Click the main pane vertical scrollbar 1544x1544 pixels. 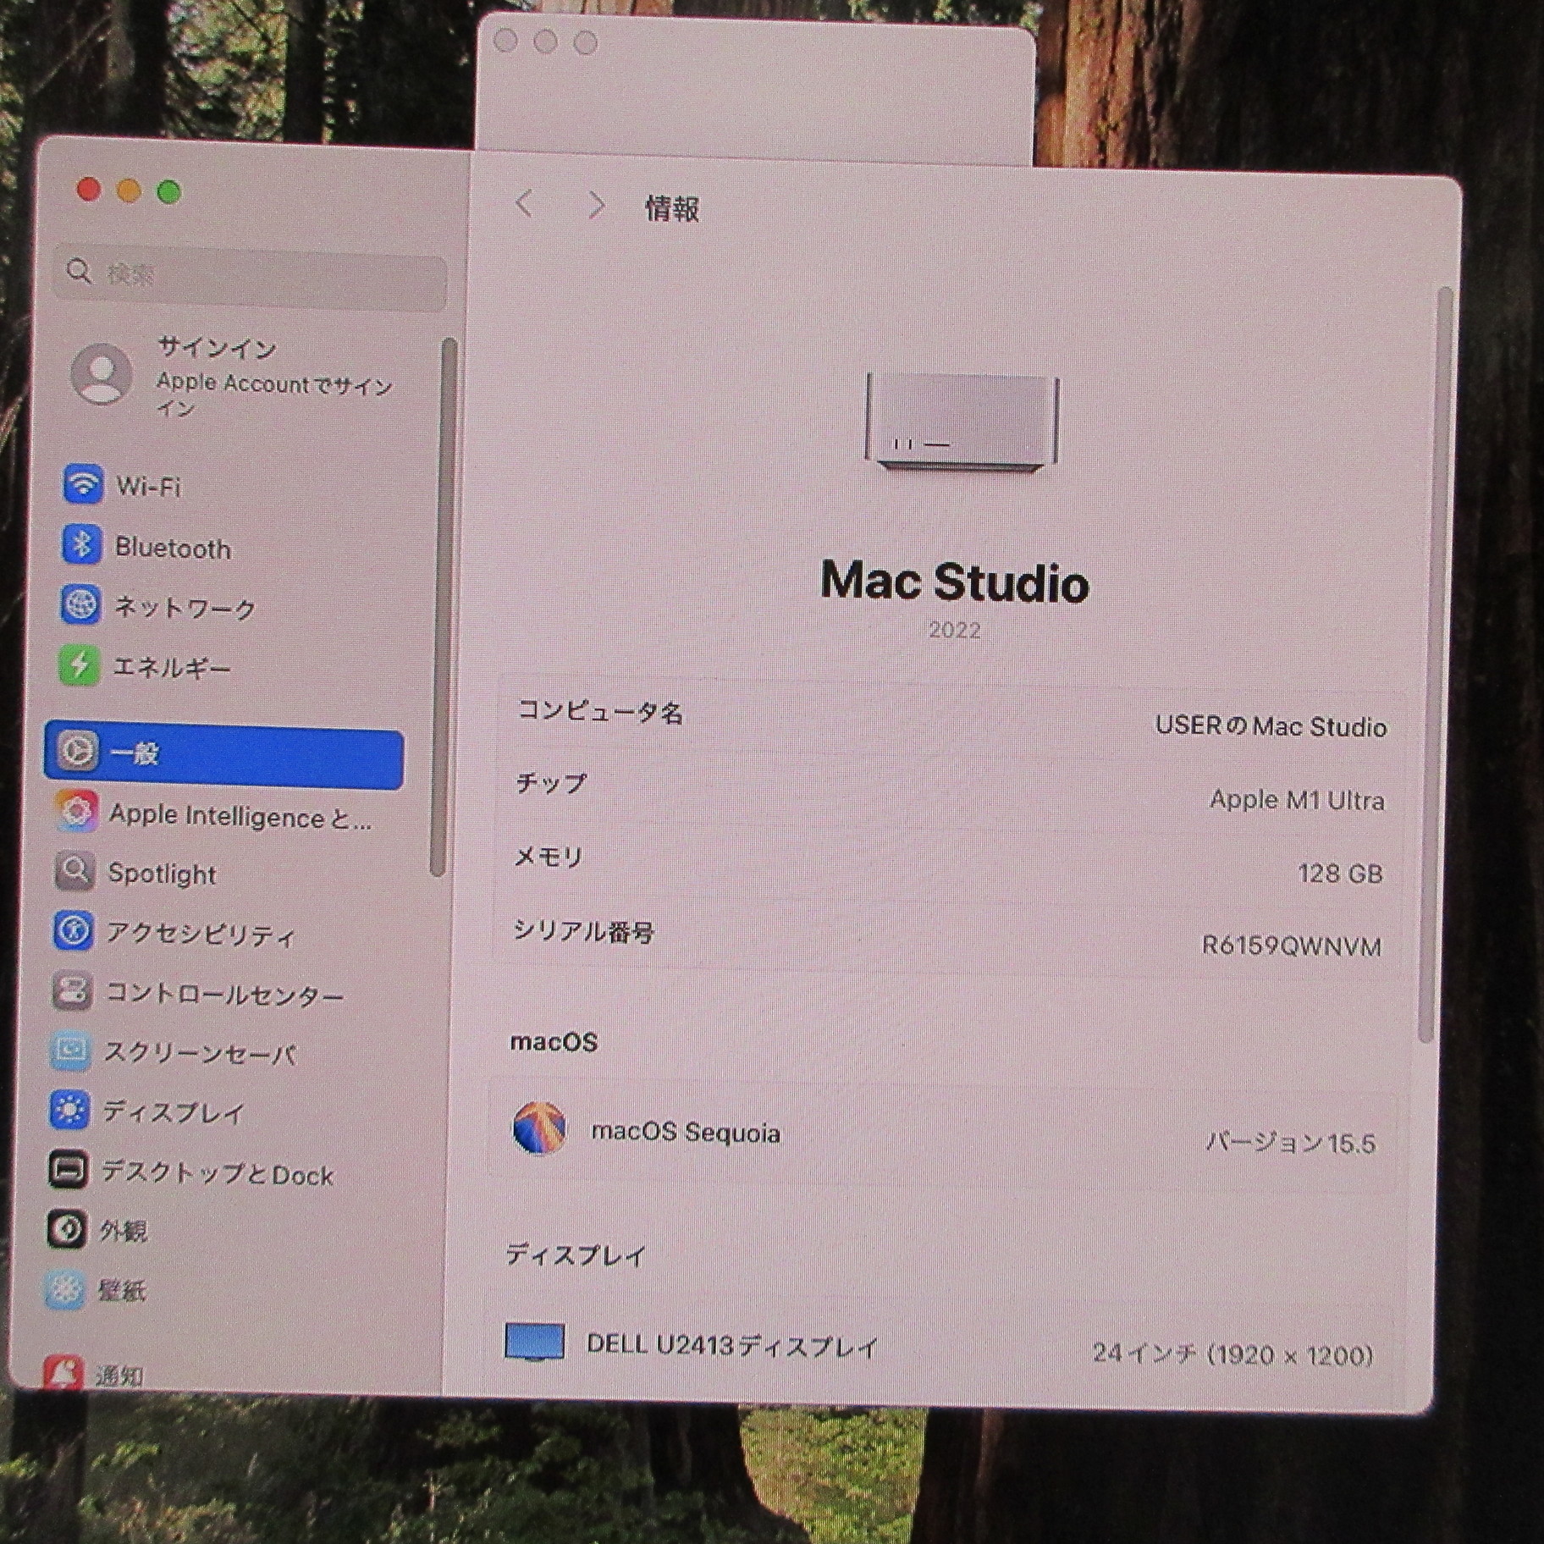click(1435, 664)
